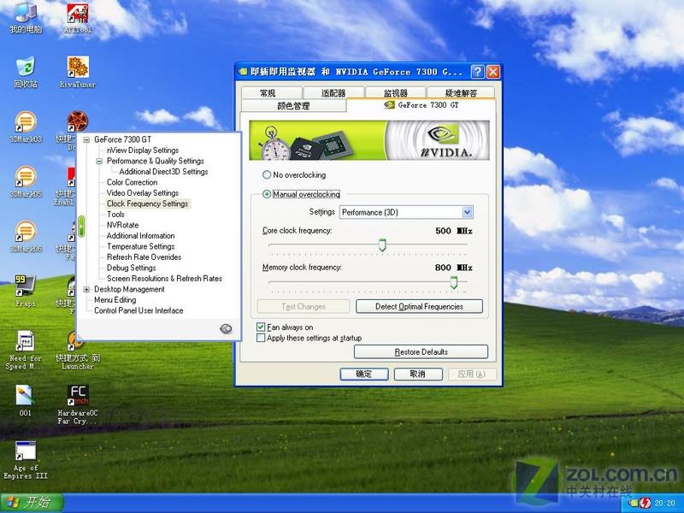The height and width of the screenshot is (513, 684).
Task: Select the 001 file icon
Action: coord(25,400)
